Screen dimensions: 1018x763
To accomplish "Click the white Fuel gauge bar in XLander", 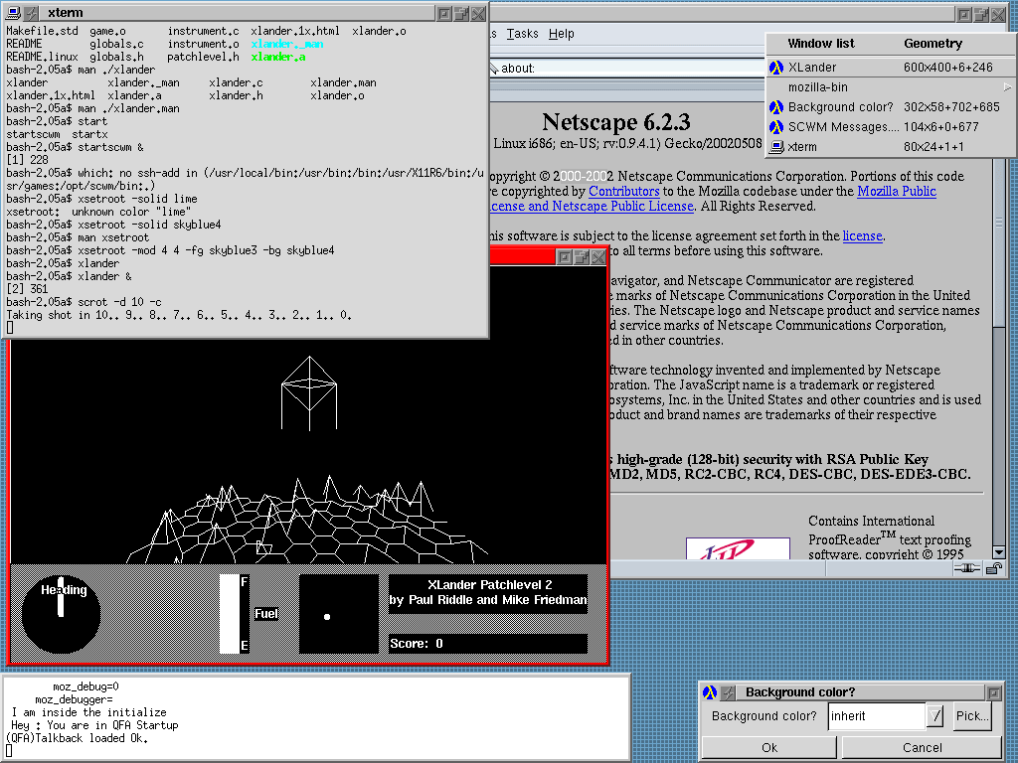I will pyautogui.click(x=230, y=614).
